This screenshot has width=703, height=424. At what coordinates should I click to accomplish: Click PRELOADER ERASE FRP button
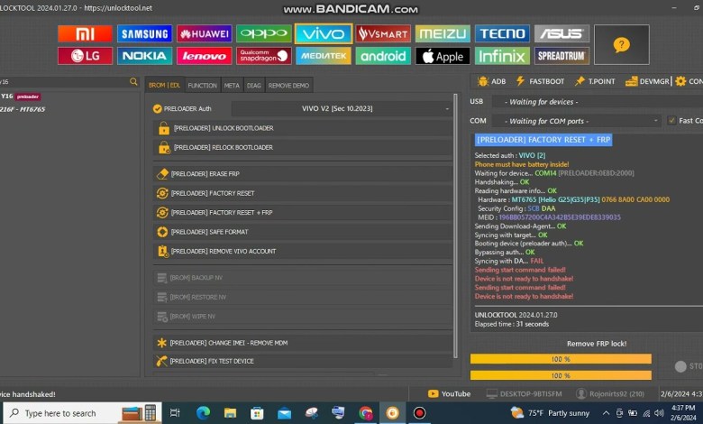tap(302, 173)
